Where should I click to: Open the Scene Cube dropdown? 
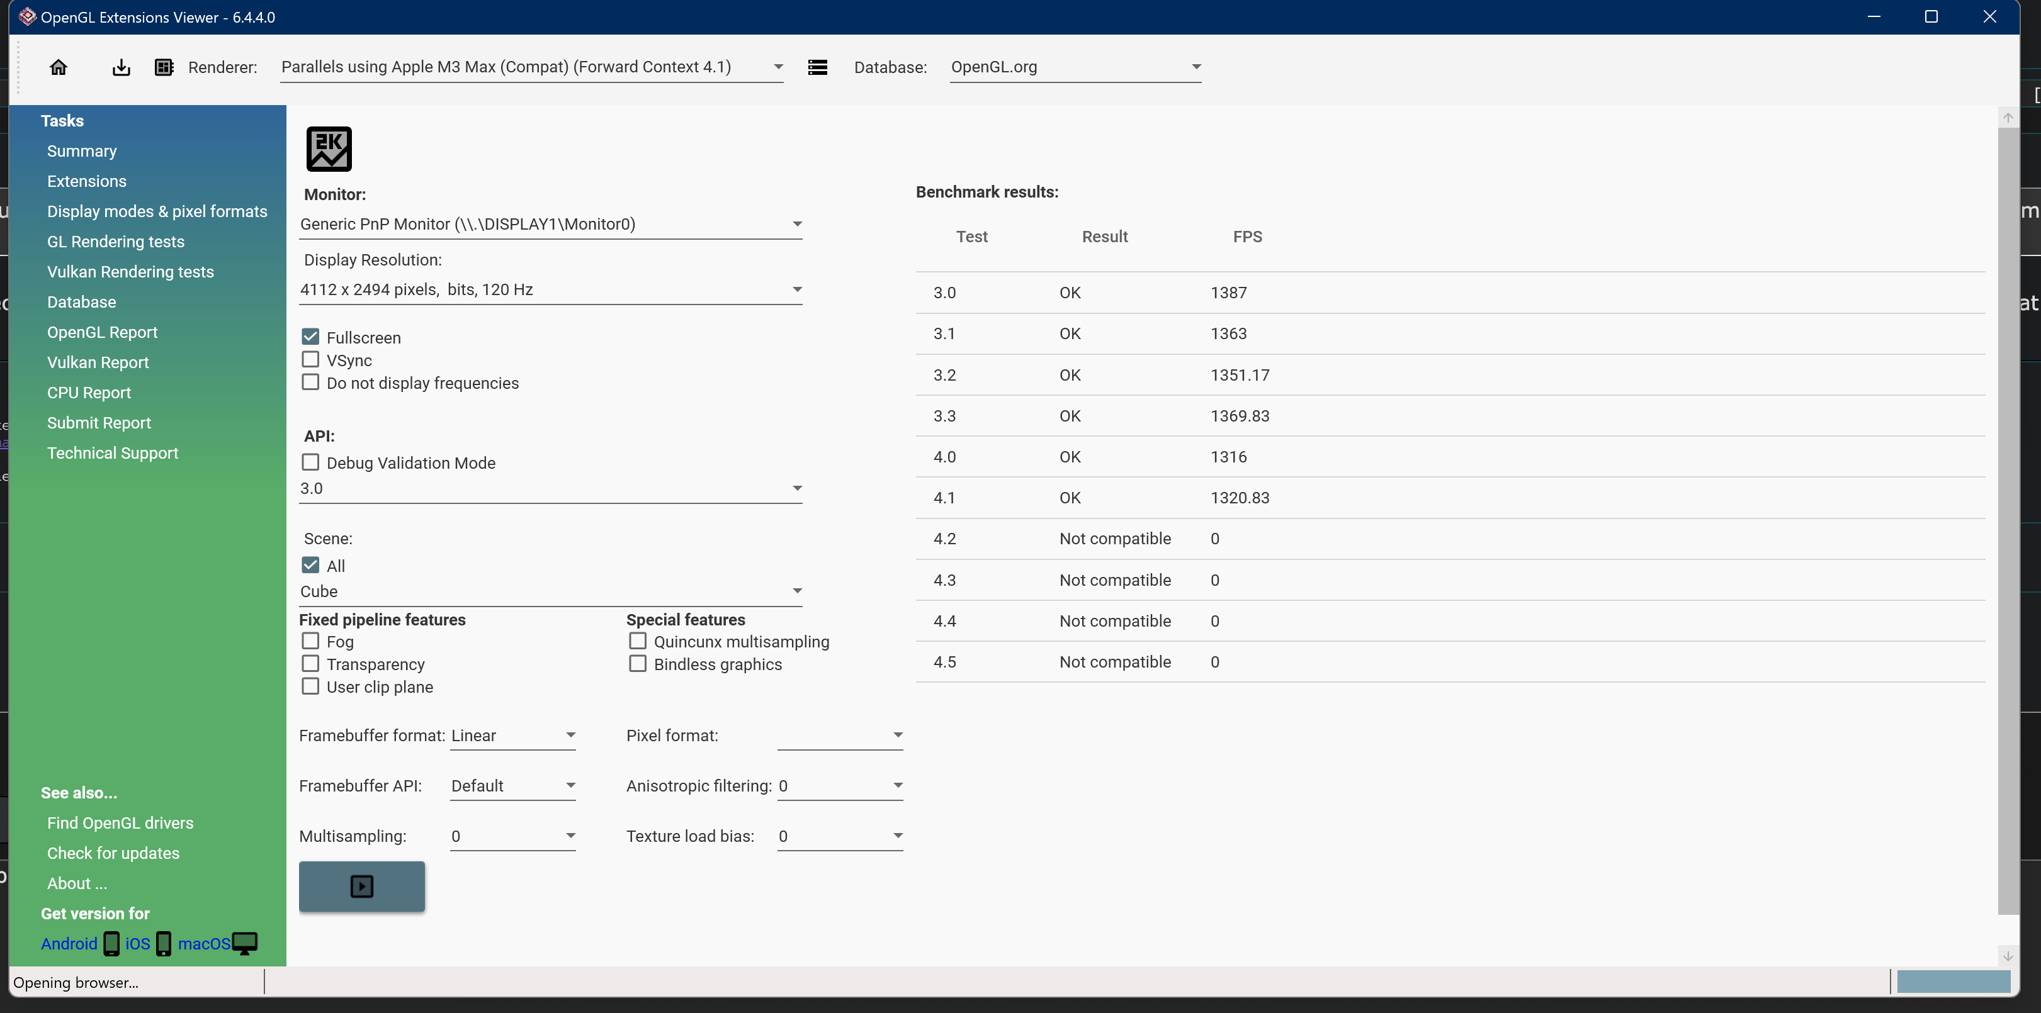pyautogui.click(x=796, y=591)
